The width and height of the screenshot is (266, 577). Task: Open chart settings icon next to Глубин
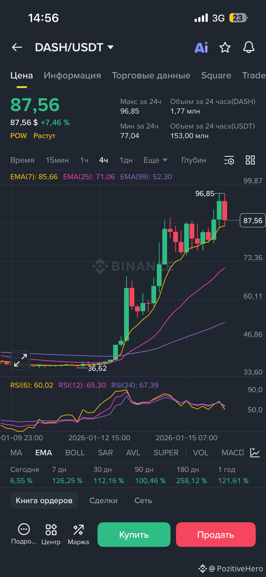pyautogui.click(x=229, y=160)
